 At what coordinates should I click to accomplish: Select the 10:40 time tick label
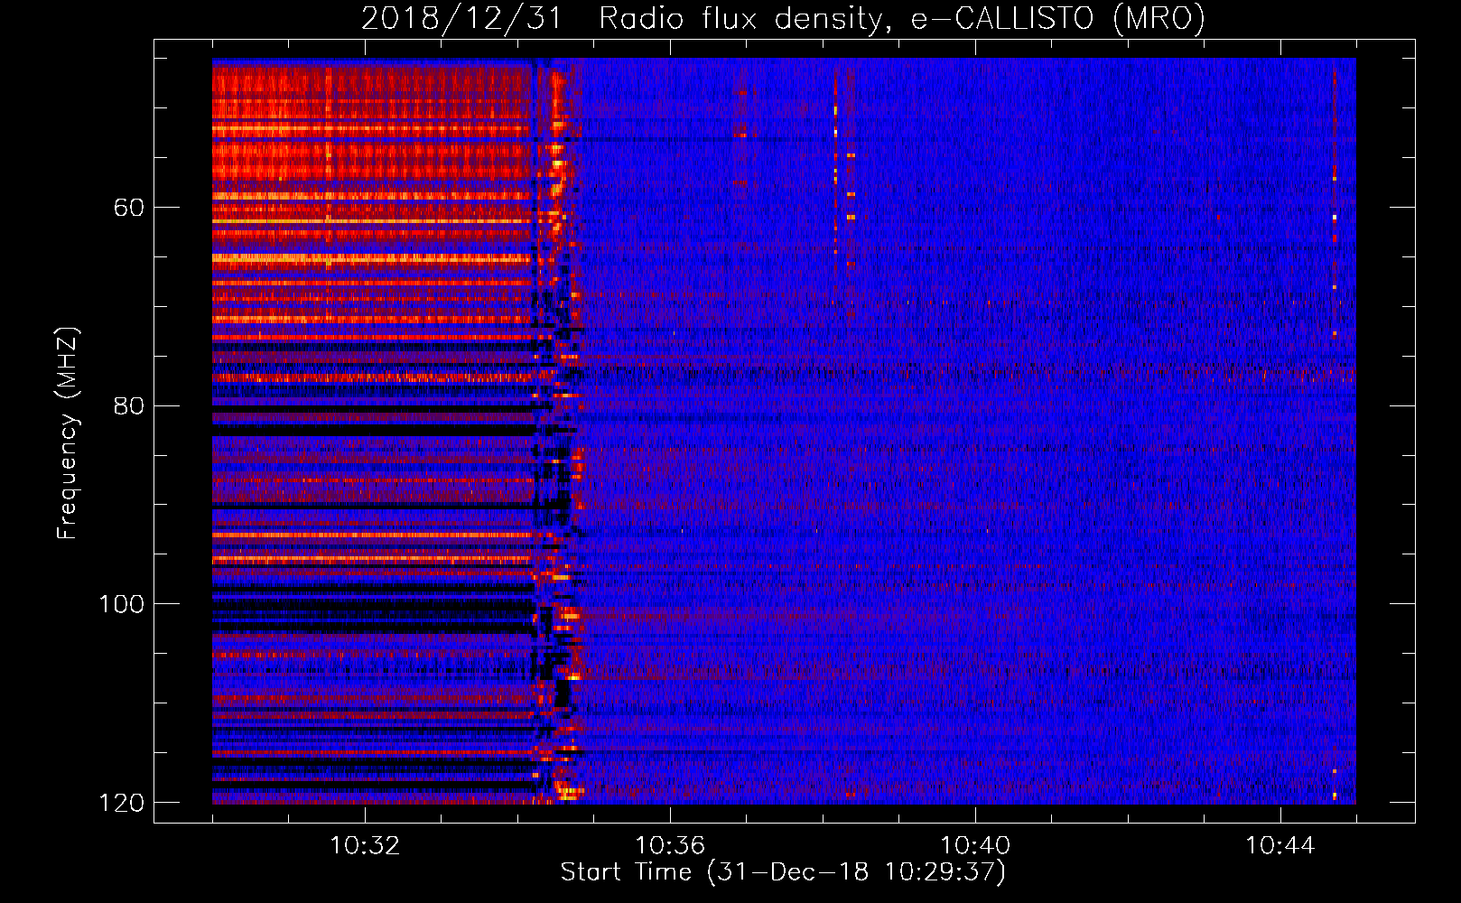coord(975,846)
